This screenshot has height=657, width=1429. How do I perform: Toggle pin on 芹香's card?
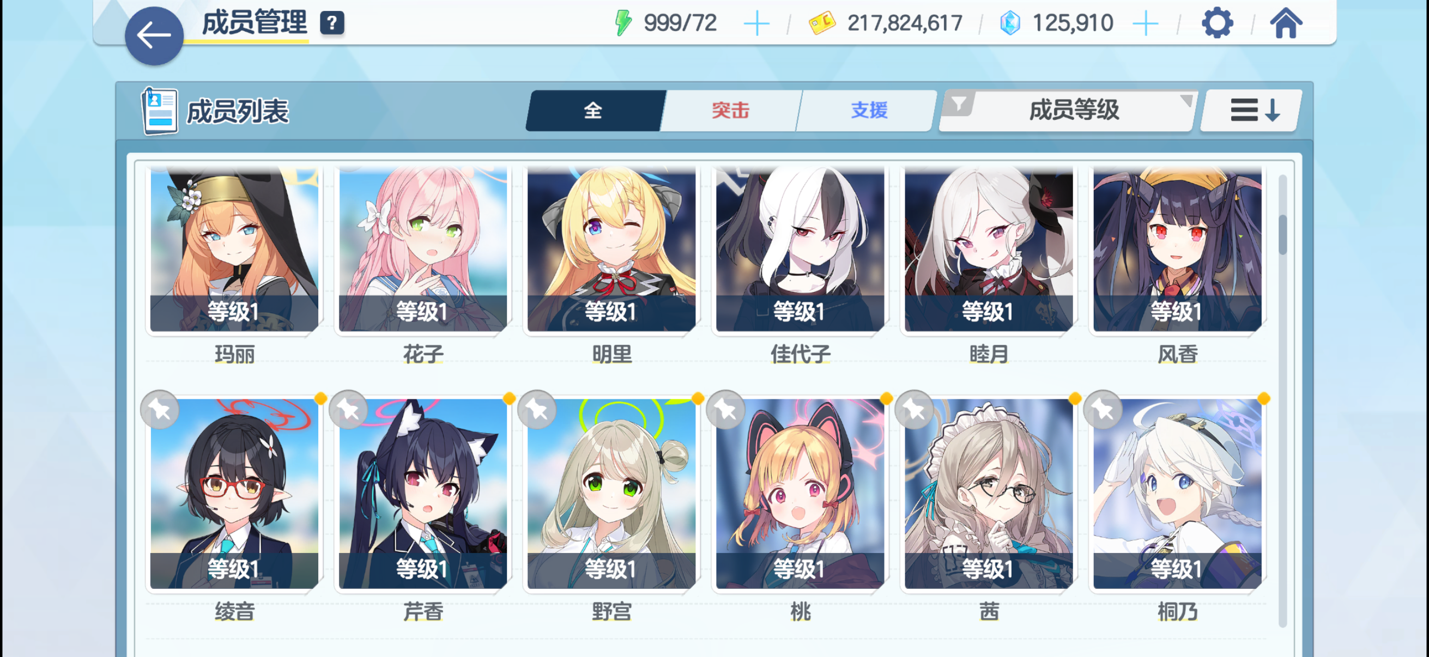pyautogui.click(x=348, y=410)
